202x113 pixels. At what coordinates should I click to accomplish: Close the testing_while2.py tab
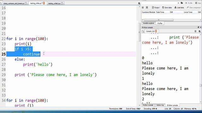tap(62, 3)
